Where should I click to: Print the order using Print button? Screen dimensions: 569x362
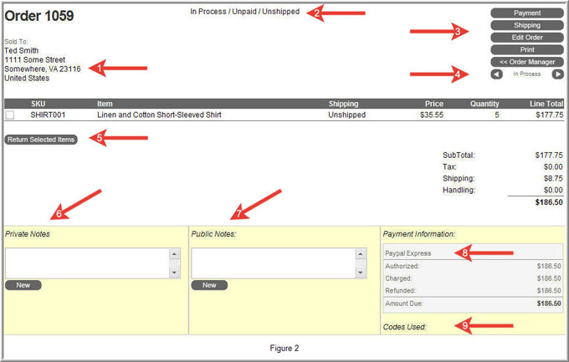(527, 50)
